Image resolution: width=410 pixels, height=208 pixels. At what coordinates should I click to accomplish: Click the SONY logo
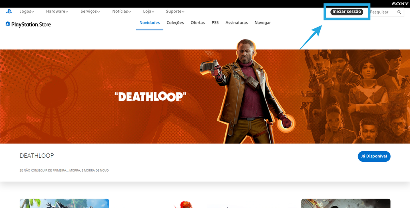[x=400, y=4]
